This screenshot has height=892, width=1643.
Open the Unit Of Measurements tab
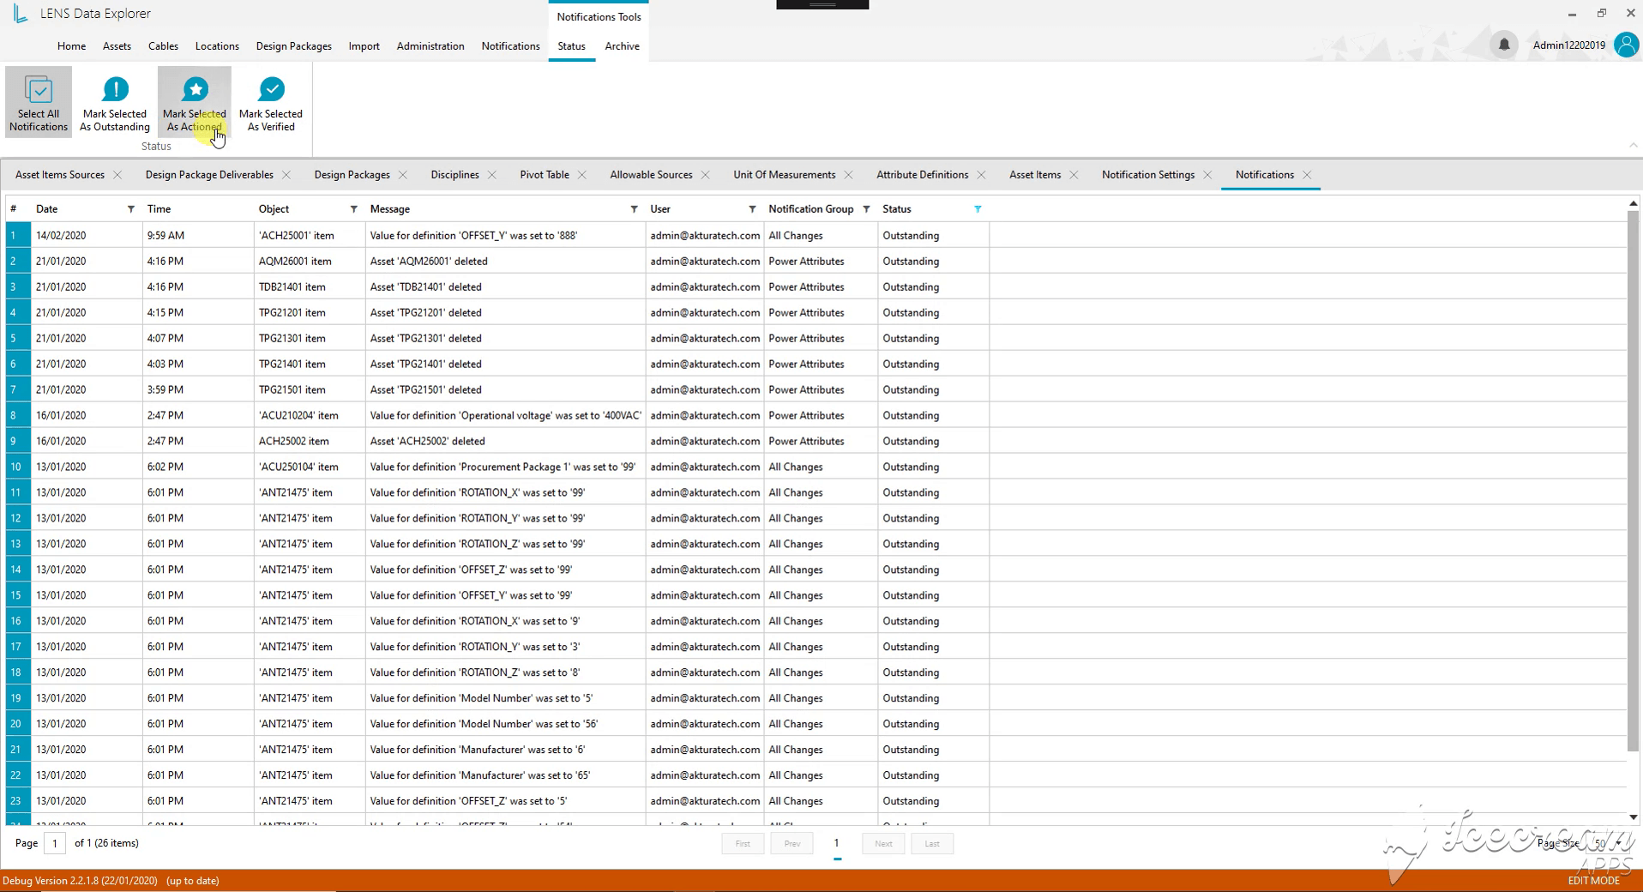pos(784,175)
